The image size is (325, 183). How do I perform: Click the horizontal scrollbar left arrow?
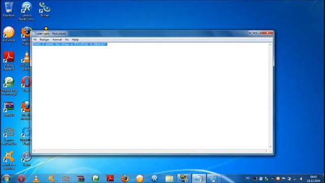[x=34, y=151]
